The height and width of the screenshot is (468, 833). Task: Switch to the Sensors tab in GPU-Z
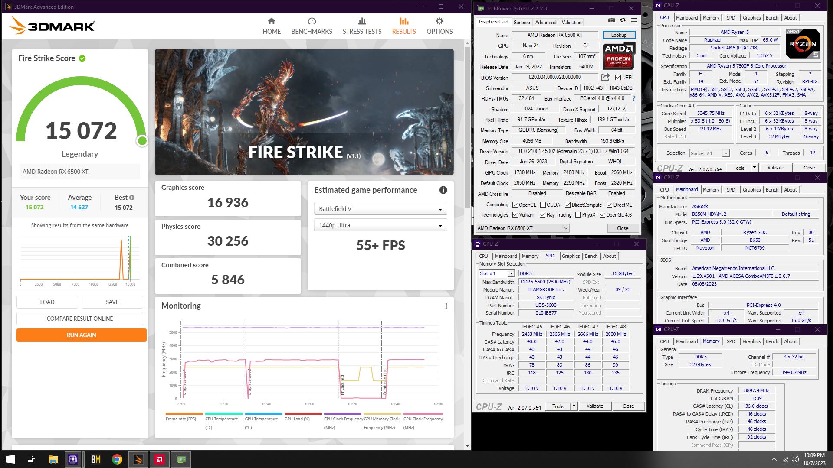coord(521,23)
